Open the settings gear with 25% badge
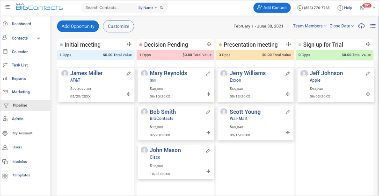Screen dimensions: 379x196 [x=362, y=8]
